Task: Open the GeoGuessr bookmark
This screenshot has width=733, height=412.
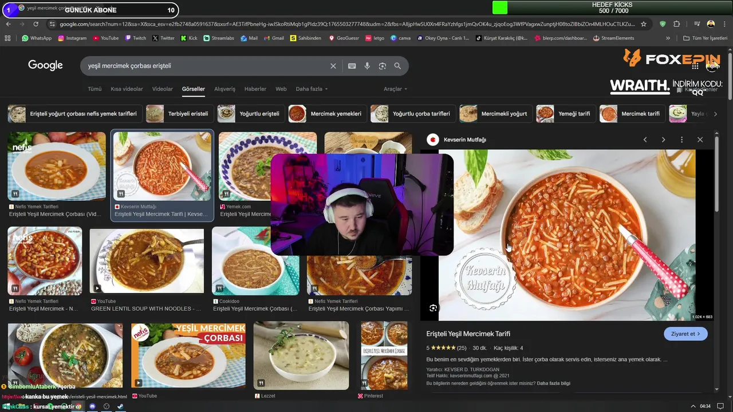Action: tap(344, 38)
